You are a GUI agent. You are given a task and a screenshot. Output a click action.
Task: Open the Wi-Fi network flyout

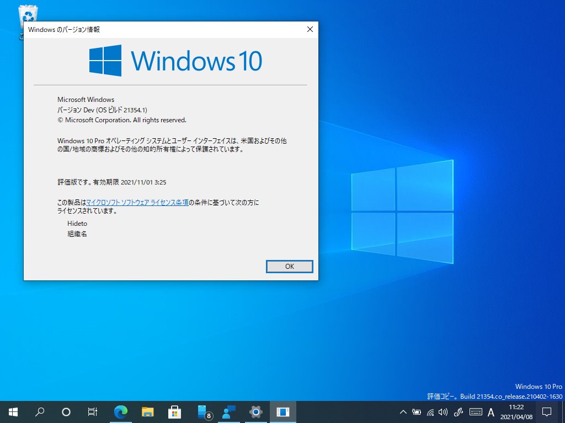point(430,411)
